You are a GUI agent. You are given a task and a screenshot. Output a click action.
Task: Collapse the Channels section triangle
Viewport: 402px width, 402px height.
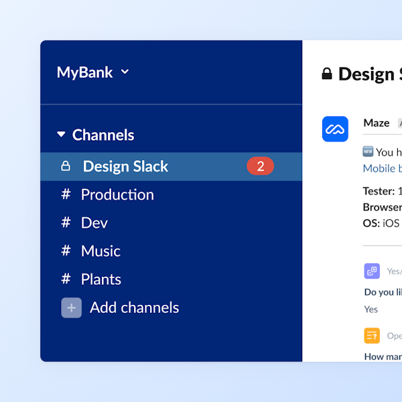(62, 135)
